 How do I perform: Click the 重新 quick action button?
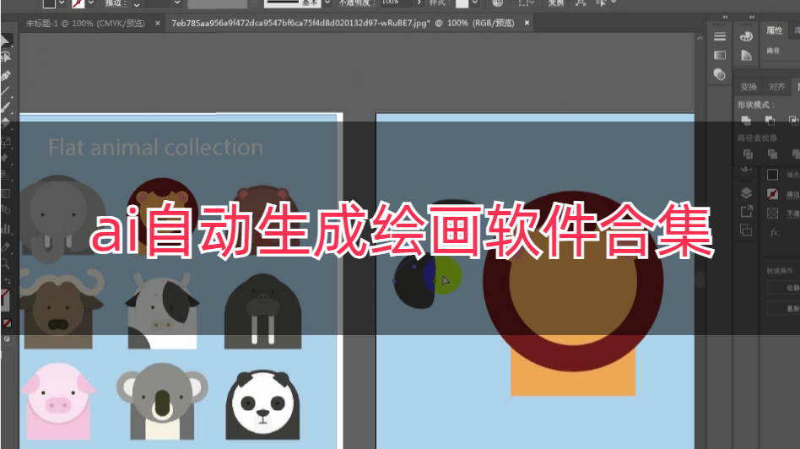tap(784, 308)
